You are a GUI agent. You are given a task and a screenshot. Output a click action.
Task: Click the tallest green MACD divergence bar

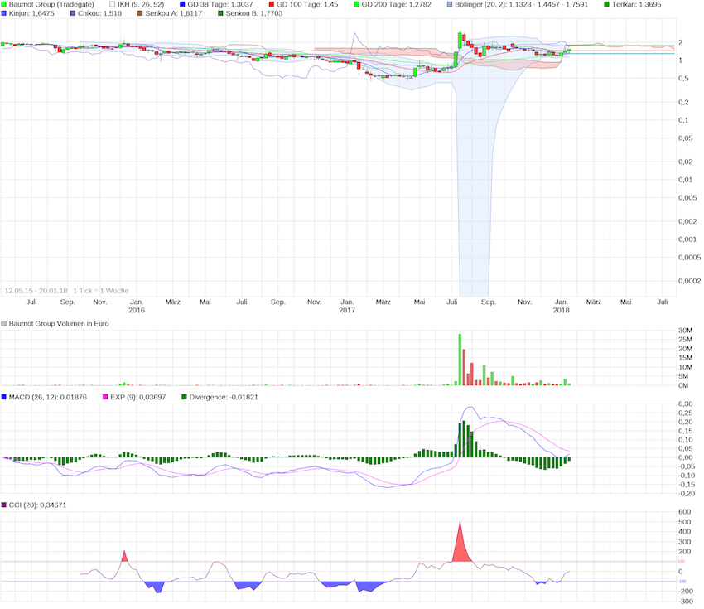pos(465,439)
